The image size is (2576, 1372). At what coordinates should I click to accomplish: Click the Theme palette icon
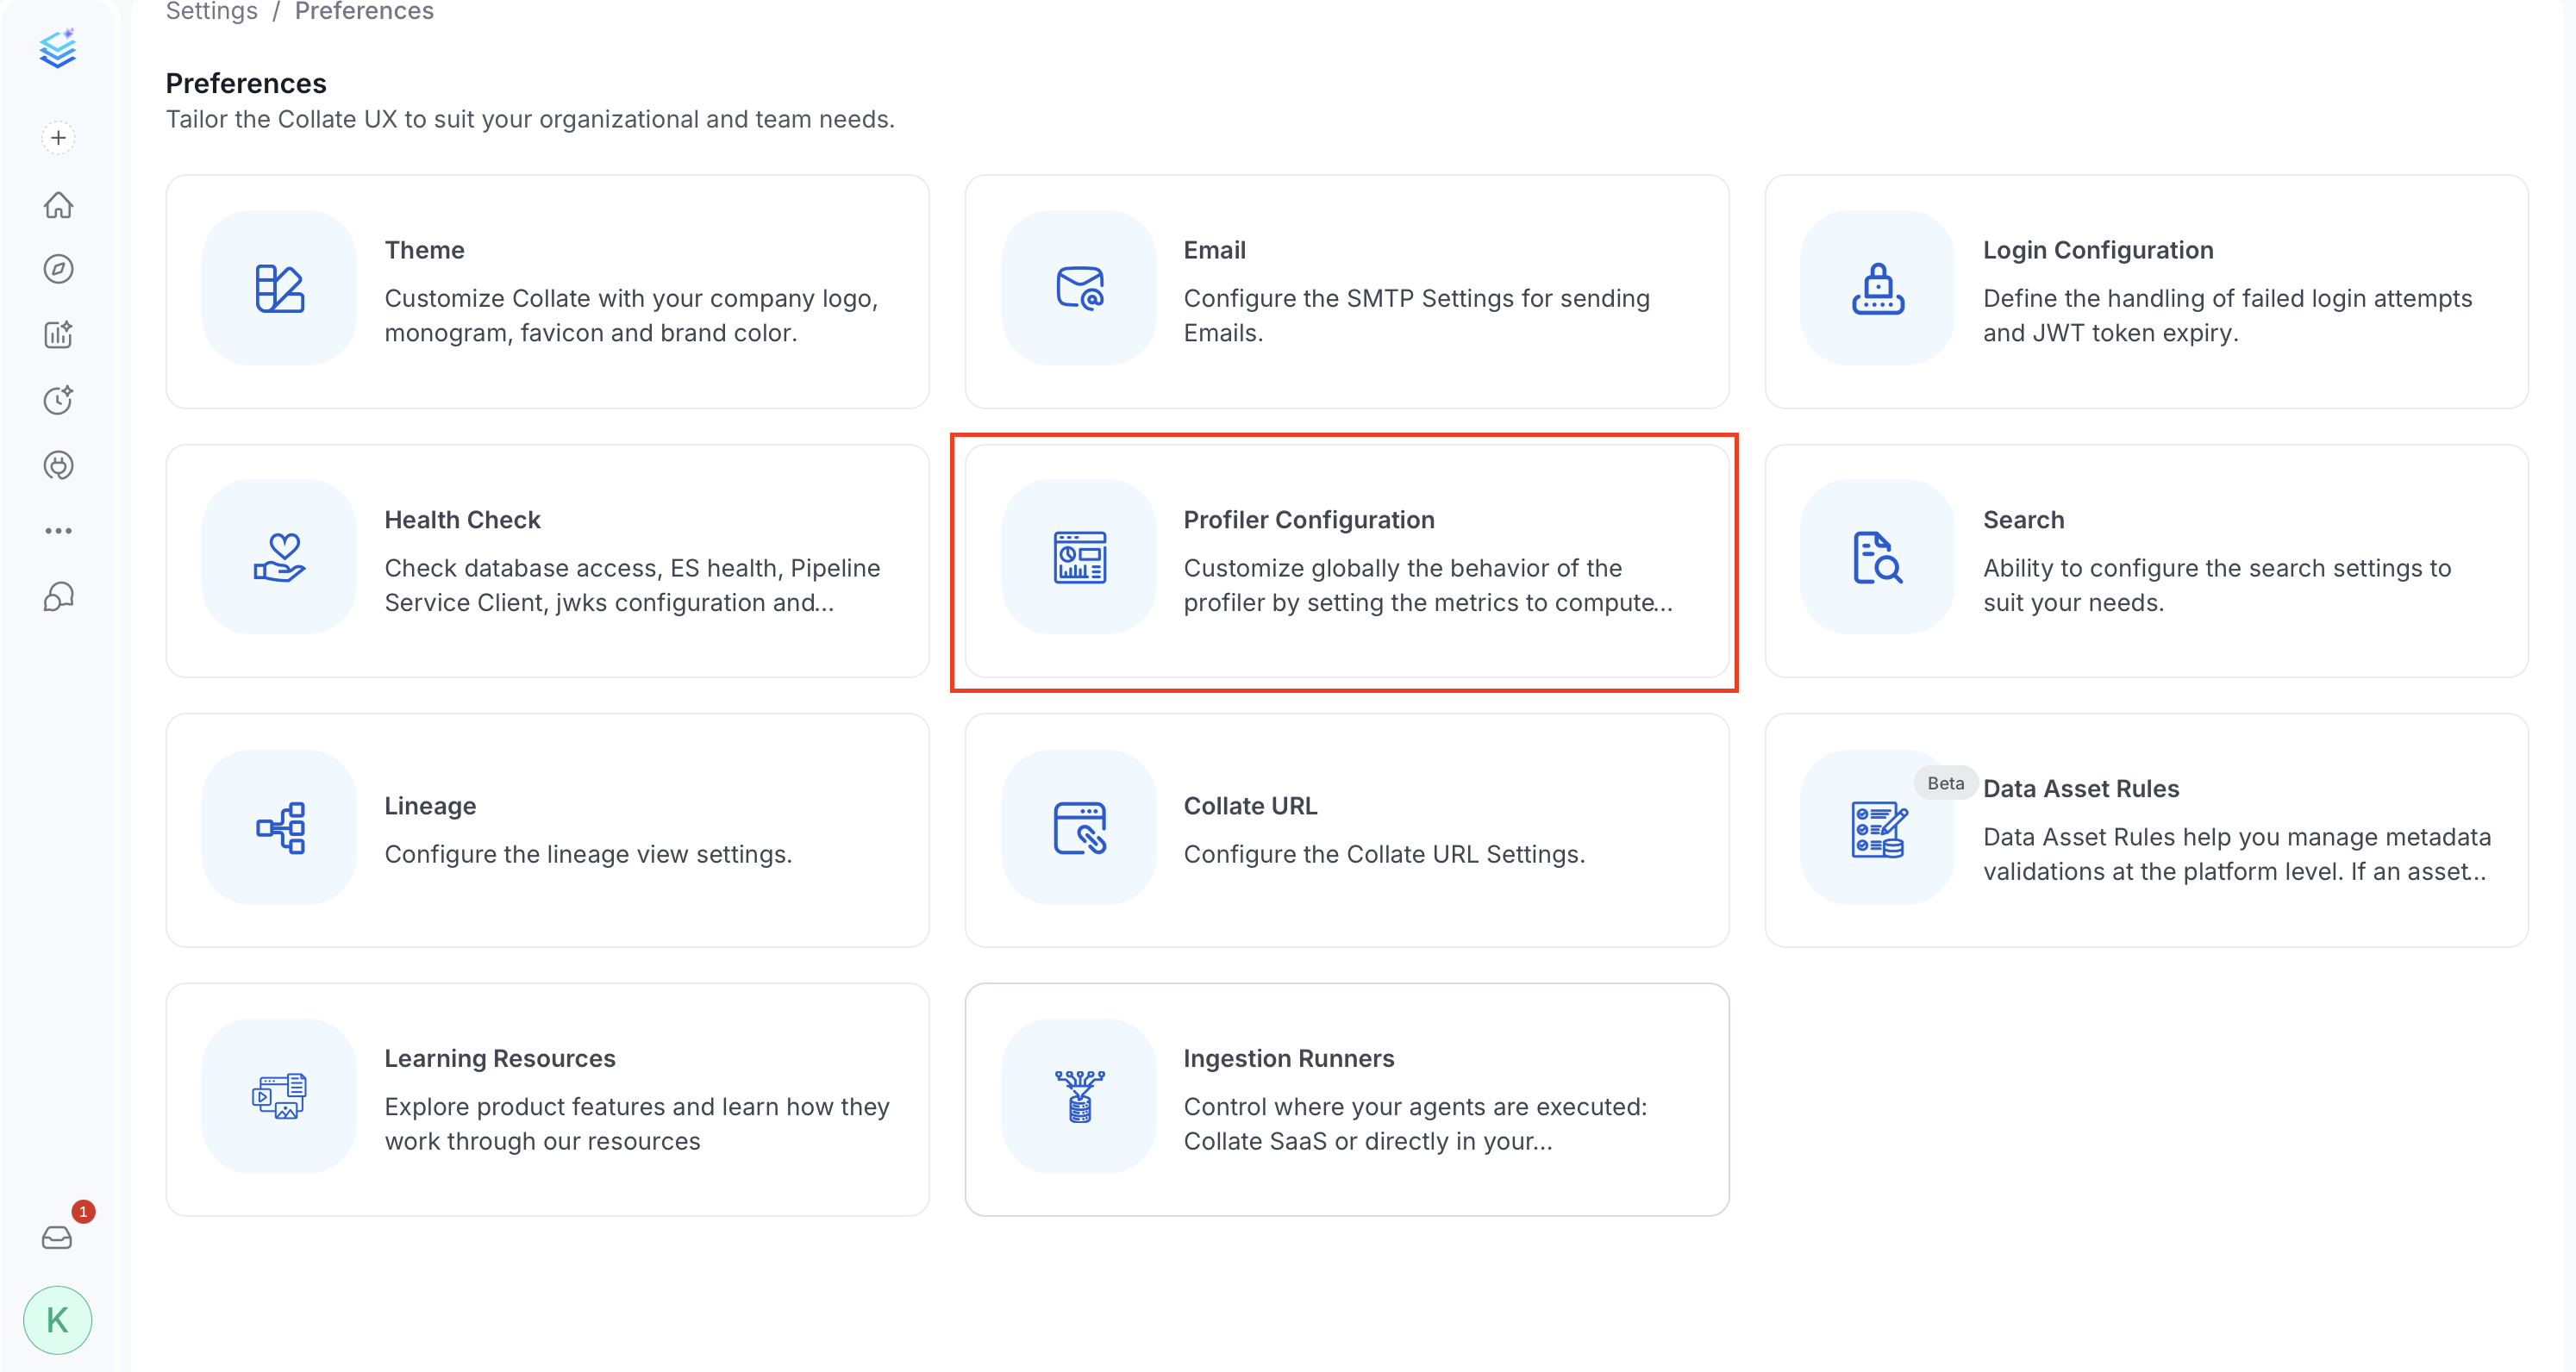[279, 288]
